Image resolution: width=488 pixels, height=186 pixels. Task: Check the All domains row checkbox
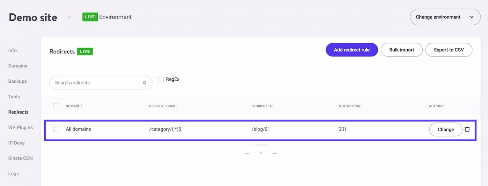[x=56, y=129]
